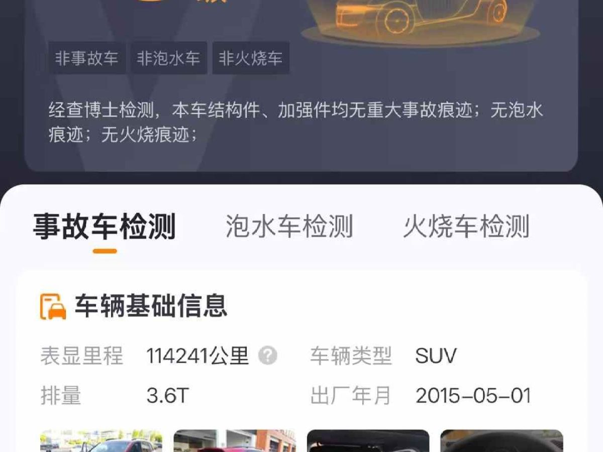Tap the 非事故车 tag
The width and height of the screenshot is (603, 452).
[87, 58]
